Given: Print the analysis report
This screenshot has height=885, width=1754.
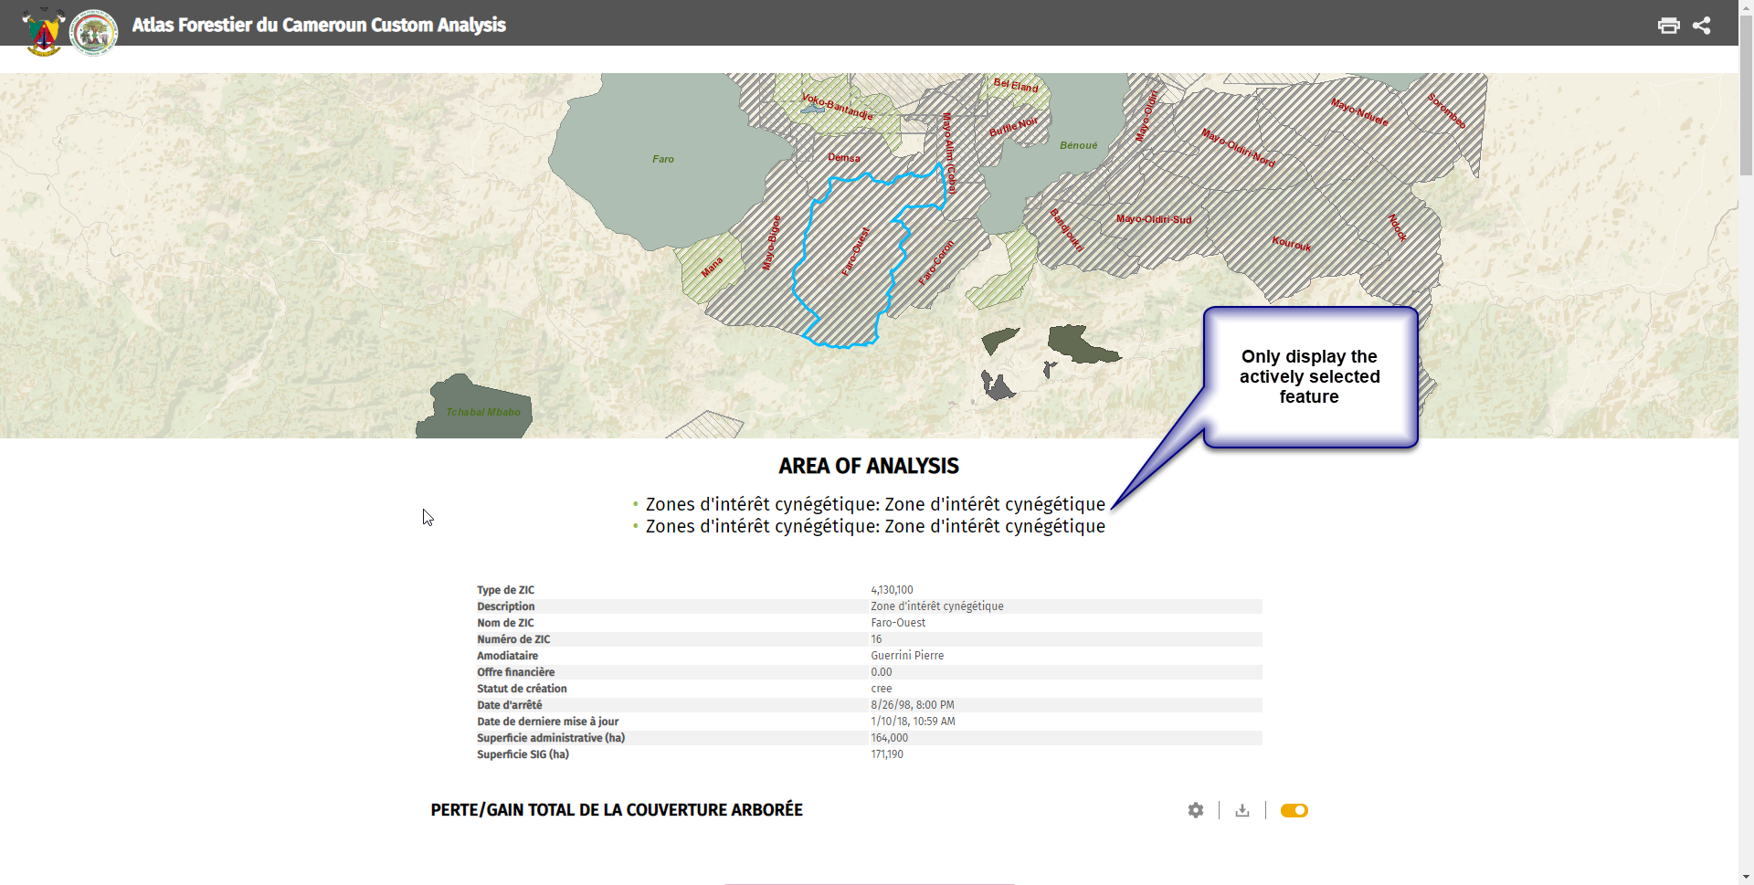Looking at the screenshot, I should point(1669,26).
